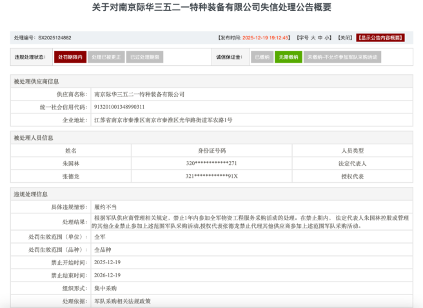Click the 被处理供应商信息 section header

tap(37, 81)
